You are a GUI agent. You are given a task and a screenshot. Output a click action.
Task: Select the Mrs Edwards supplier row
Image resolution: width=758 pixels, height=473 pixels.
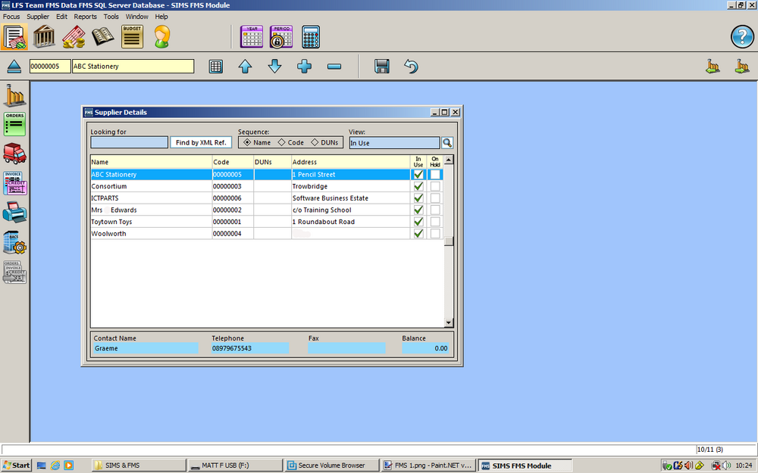tap(266, 210)
